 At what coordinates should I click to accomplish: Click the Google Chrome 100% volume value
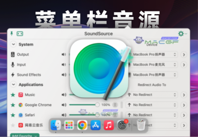click(106, 105)
